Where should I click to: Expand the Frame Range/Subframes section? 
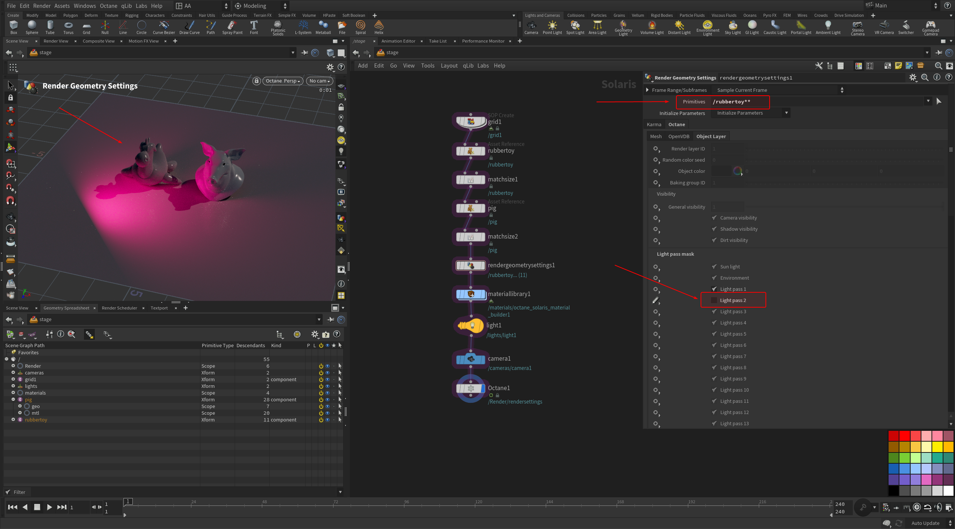(x=648, y=90)
